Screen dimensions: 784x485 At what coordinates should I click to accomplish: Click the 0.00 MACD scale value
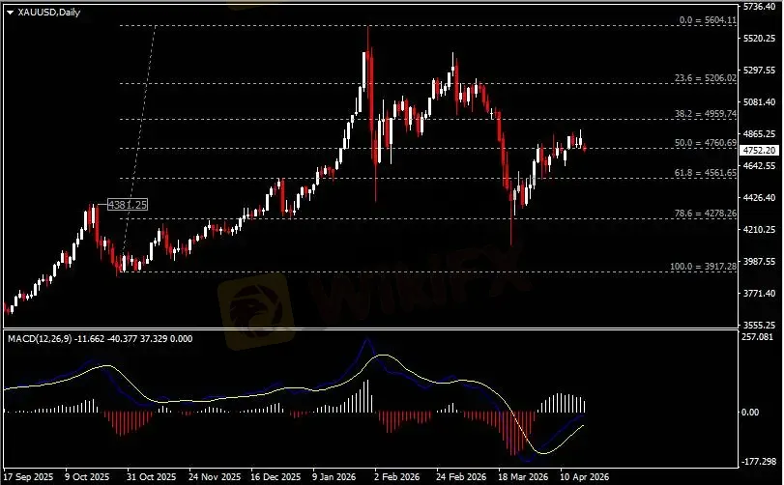[x=750, y=413]
